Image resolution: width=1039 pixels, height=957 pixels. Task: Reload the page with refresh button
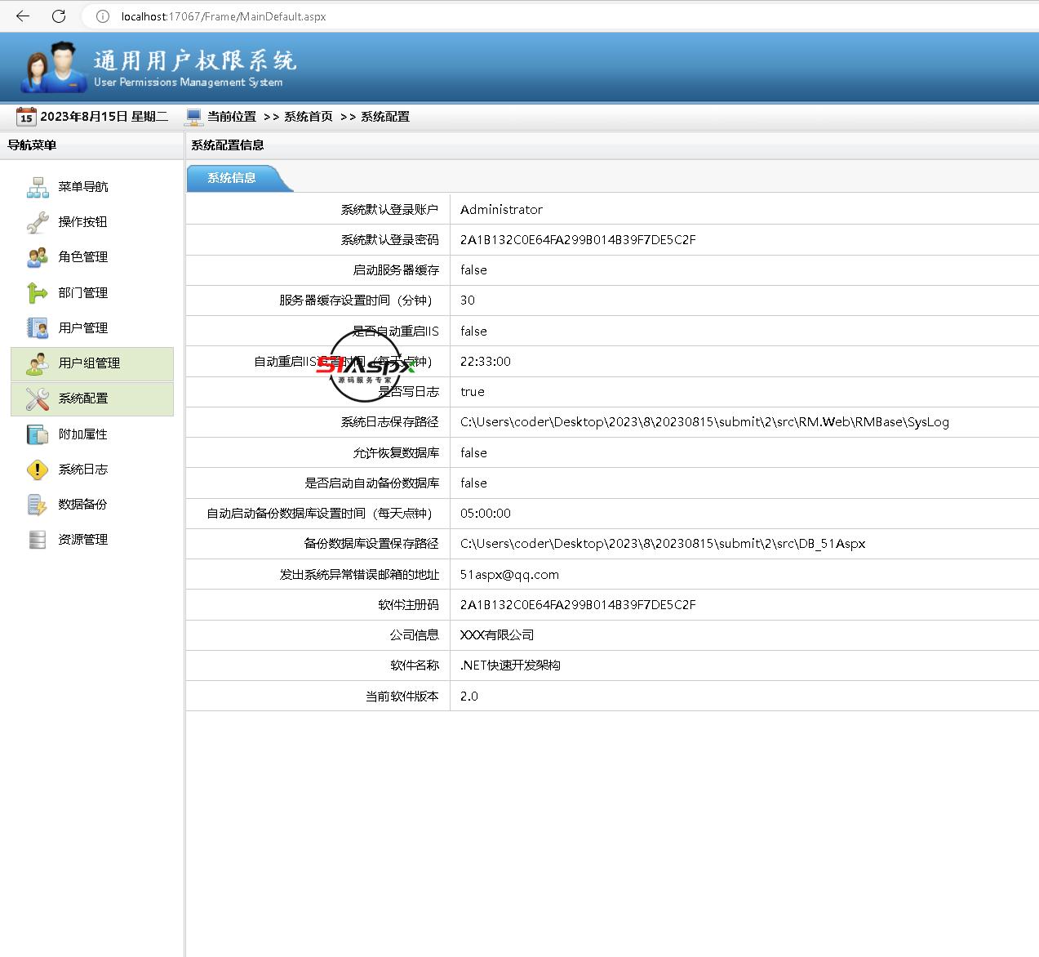tap(59, 16)
